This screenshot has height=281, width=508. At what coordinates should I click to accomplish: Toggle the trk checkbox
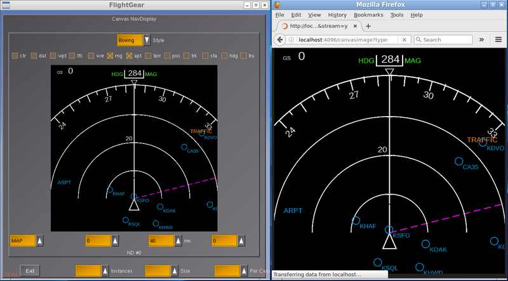point(186,56)
